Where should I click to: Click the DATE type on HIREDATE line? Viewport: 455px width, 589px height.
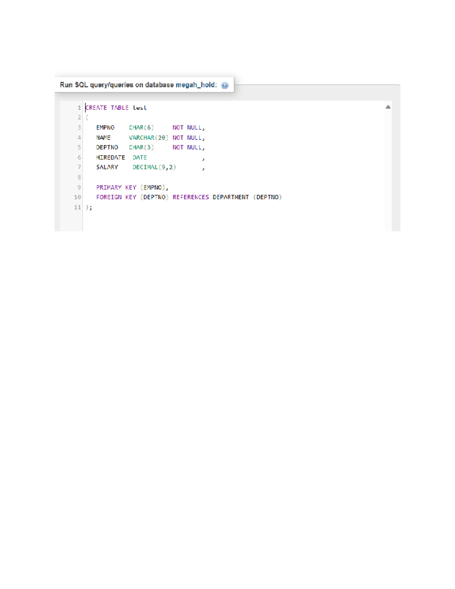(140, 157)
